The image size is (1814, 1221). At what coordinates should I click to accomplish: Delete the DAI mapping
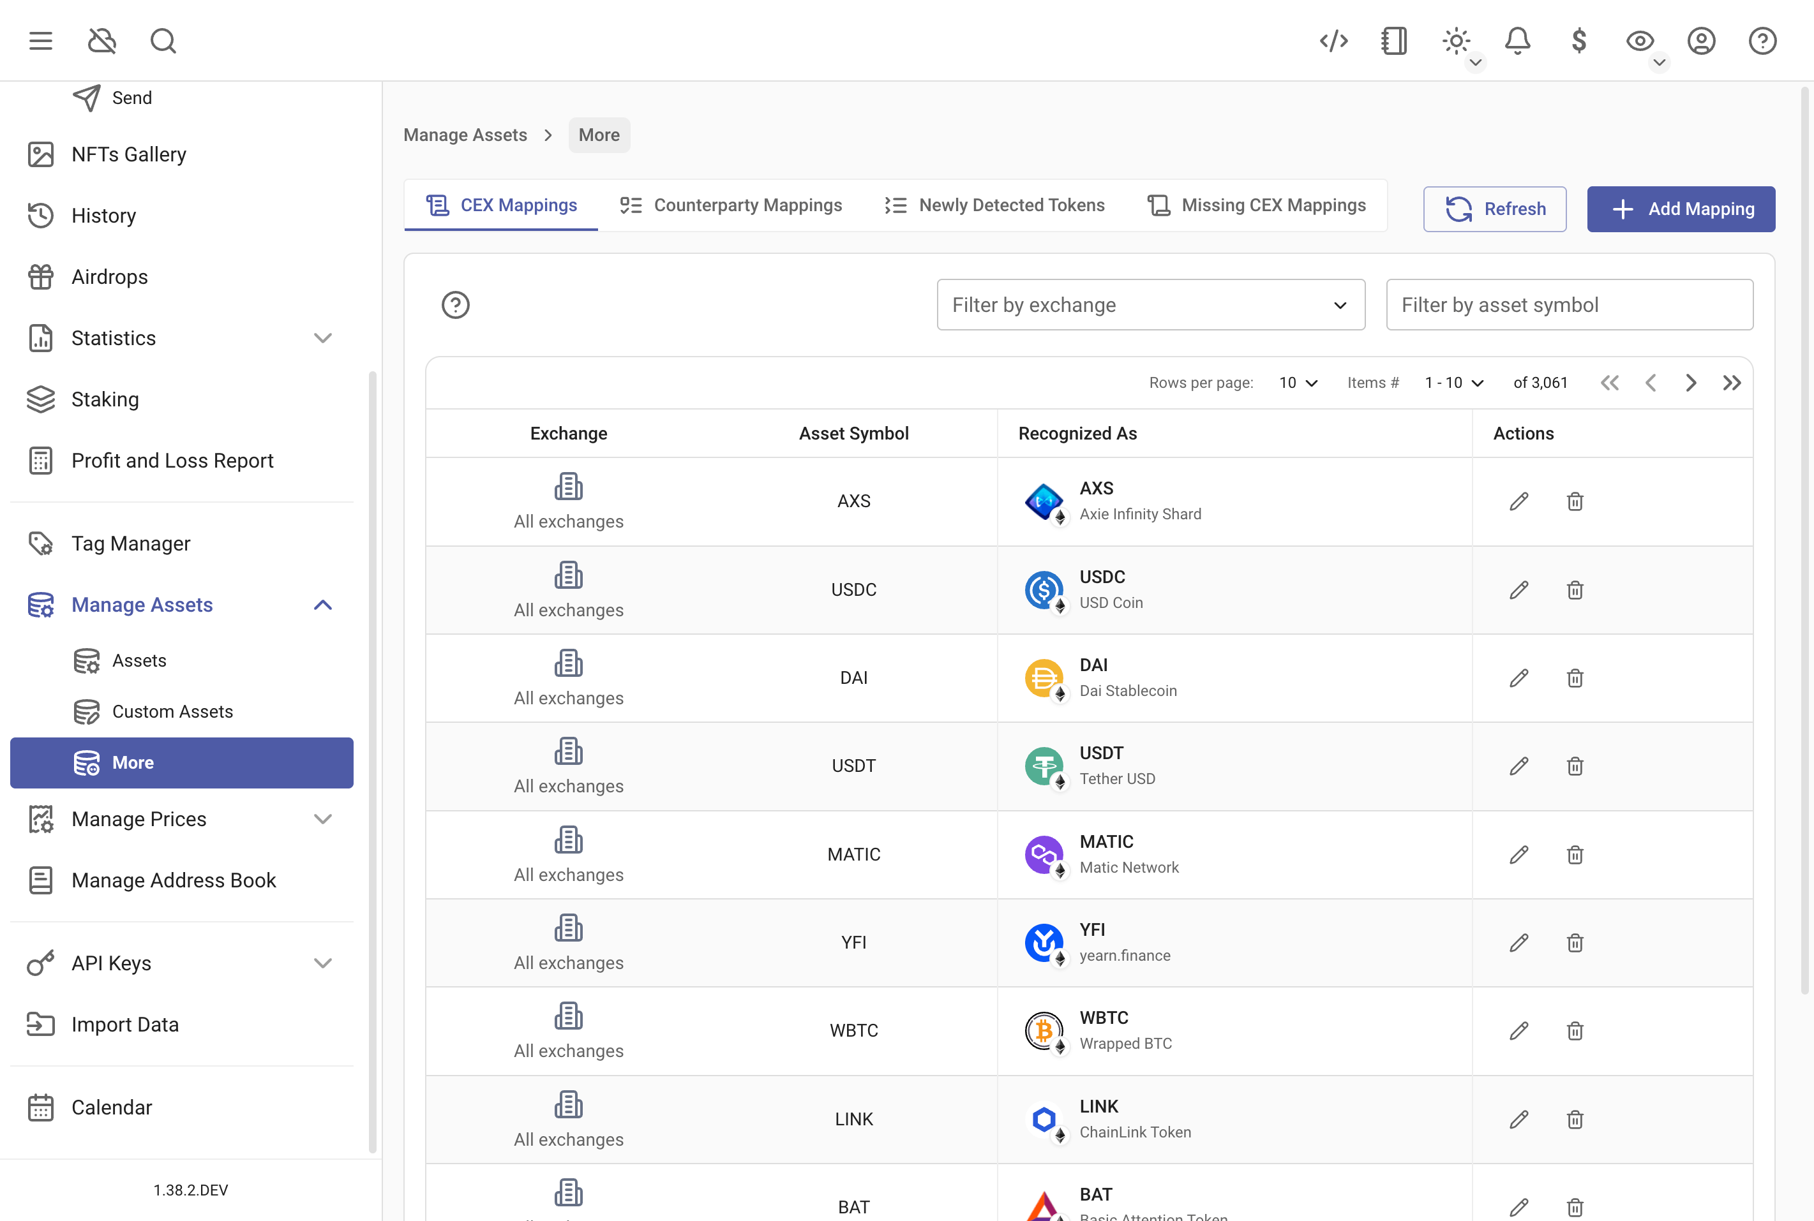[x=1575, y=677]
